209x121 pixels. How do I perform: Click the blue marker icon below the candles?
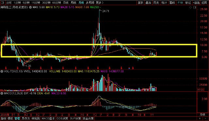(129, 68)
